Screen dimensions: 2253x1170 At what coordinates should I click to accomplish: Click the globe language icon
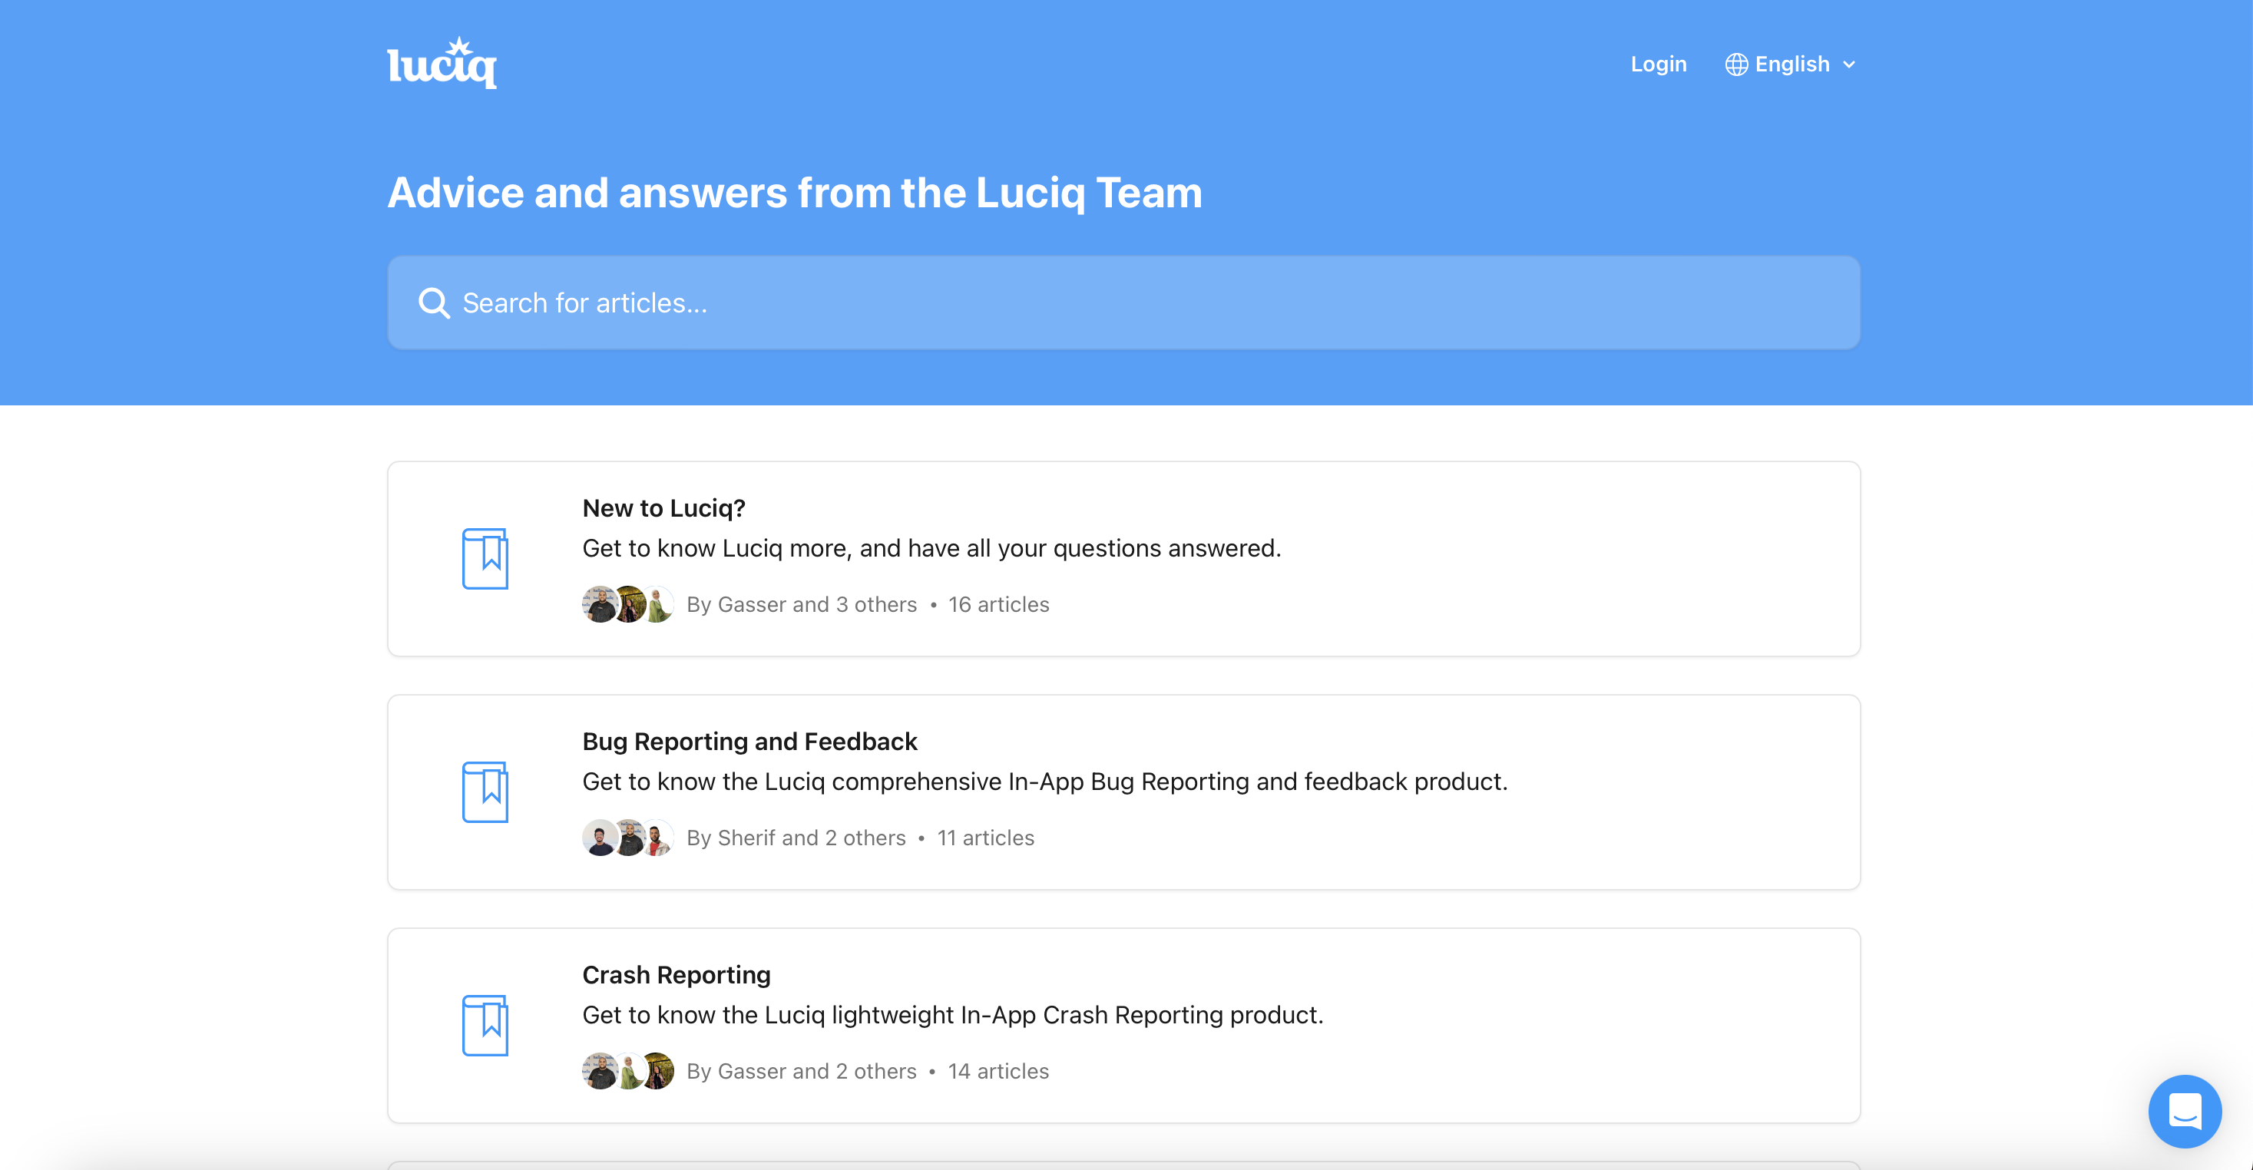click(x=1736, y=64)
